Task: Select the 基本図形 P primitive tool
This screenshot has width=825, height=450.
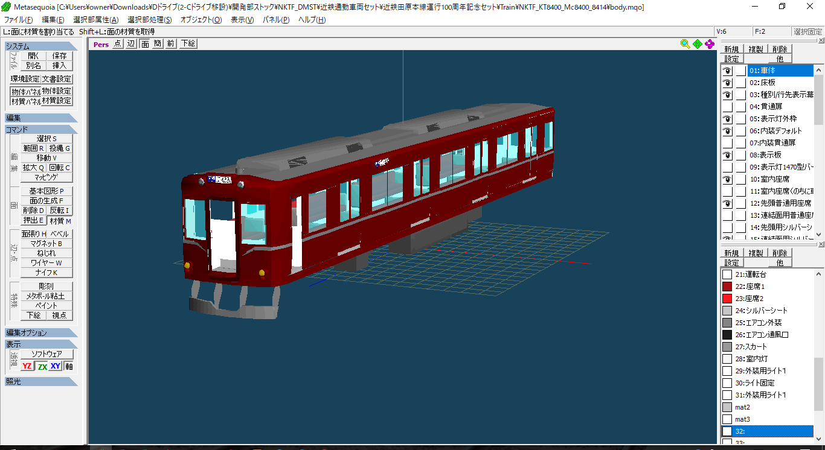Action: pyautogui.click(x=47, y=191)
